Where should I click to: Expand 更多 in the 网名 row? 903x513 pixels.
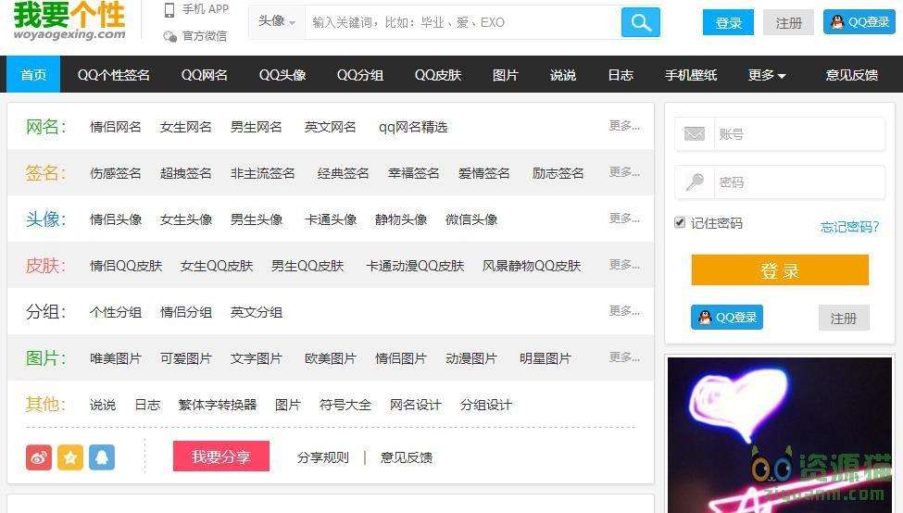coord(625,126)
